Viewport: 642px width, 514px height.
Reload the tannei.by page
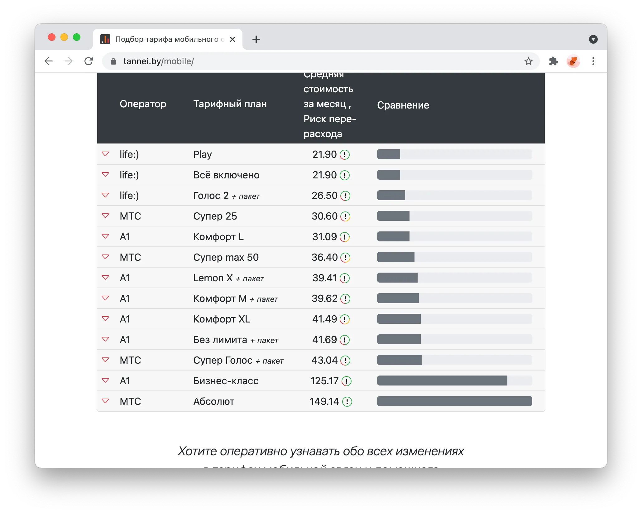(x=89, y=61)
